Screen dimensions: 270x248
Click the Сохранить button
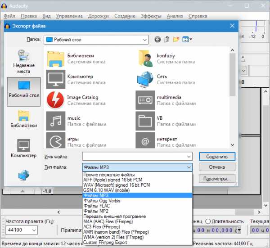tap(217, 157)
